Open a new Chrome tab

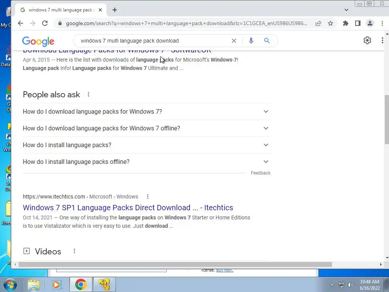115,10
